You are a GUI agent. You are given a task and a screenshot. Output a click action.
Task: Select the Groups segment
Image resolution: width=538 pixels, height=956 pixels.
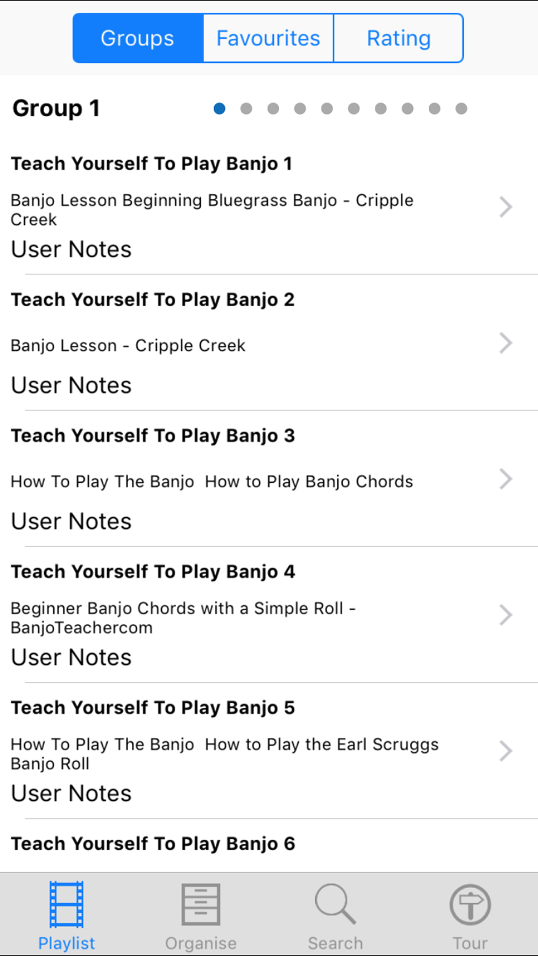point(138,38)
